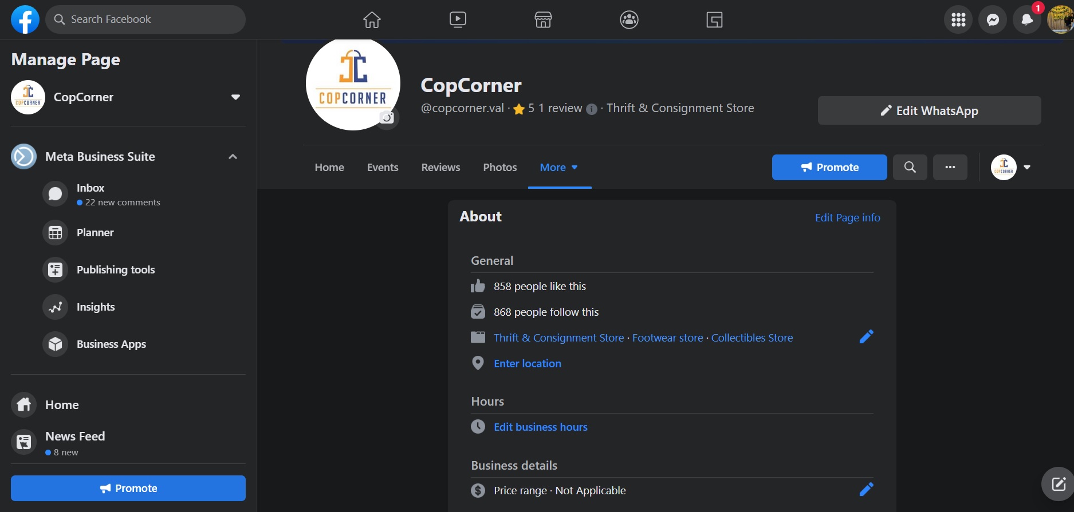Image resolution: width=1074 pixels, height=512 pixels.
Task: Open the page more options ellipsis
Action: click(x=950, y=167)
